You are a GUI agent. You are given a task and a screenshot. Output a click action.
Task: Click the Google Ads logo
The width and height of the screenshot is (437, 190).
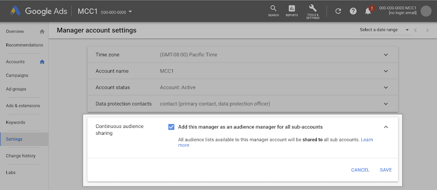(x=39, y=11)
